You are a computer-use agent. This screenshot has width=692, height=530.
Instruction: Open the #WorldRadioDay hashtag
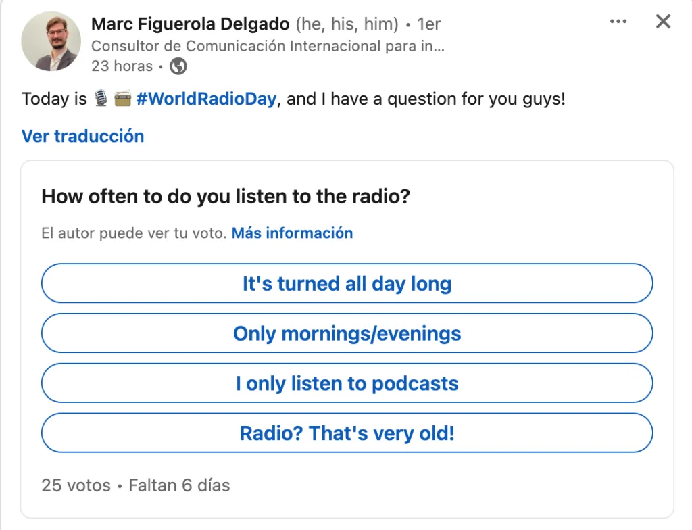[206, 99]
